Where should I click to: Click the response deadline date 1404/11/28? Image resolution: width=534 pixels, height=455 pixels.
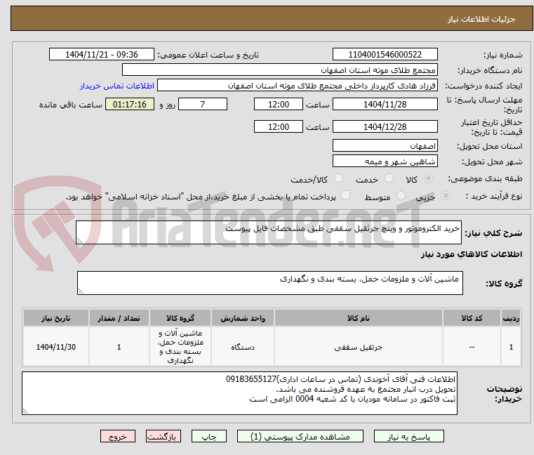tap(385, 105)
